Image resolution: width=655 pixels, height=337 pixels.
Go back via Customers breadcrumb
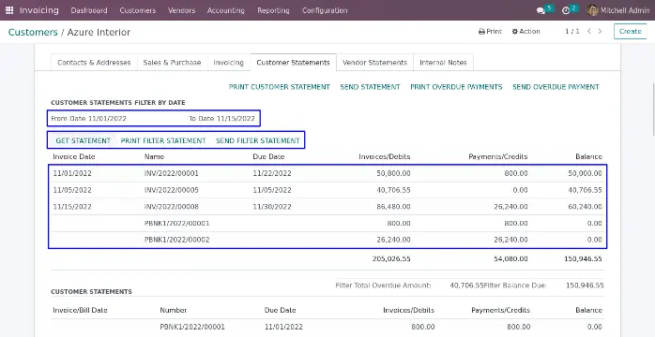tap(33, 32)
